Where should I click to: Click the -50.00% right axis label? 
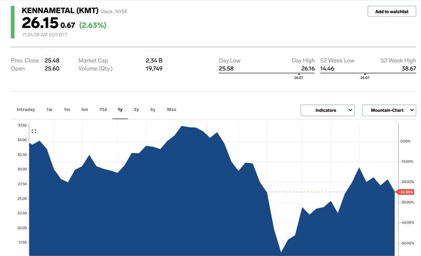[x=407, y=243]
